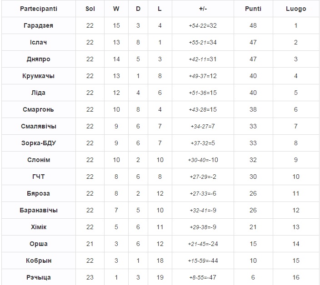Image resolution: width=320 pixels, height=285 pixels.
Task: Click the Luogo column header
Action: 296,9
